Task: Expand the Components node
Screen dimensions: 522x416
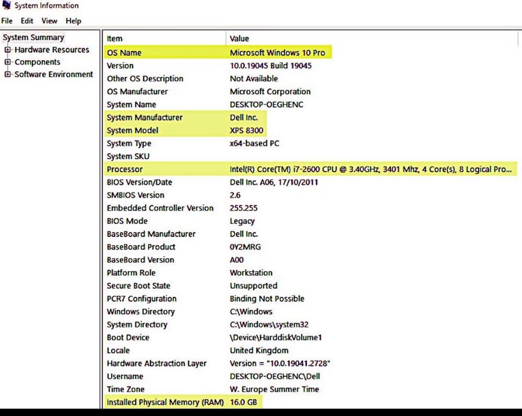Action: coord(7,62)
